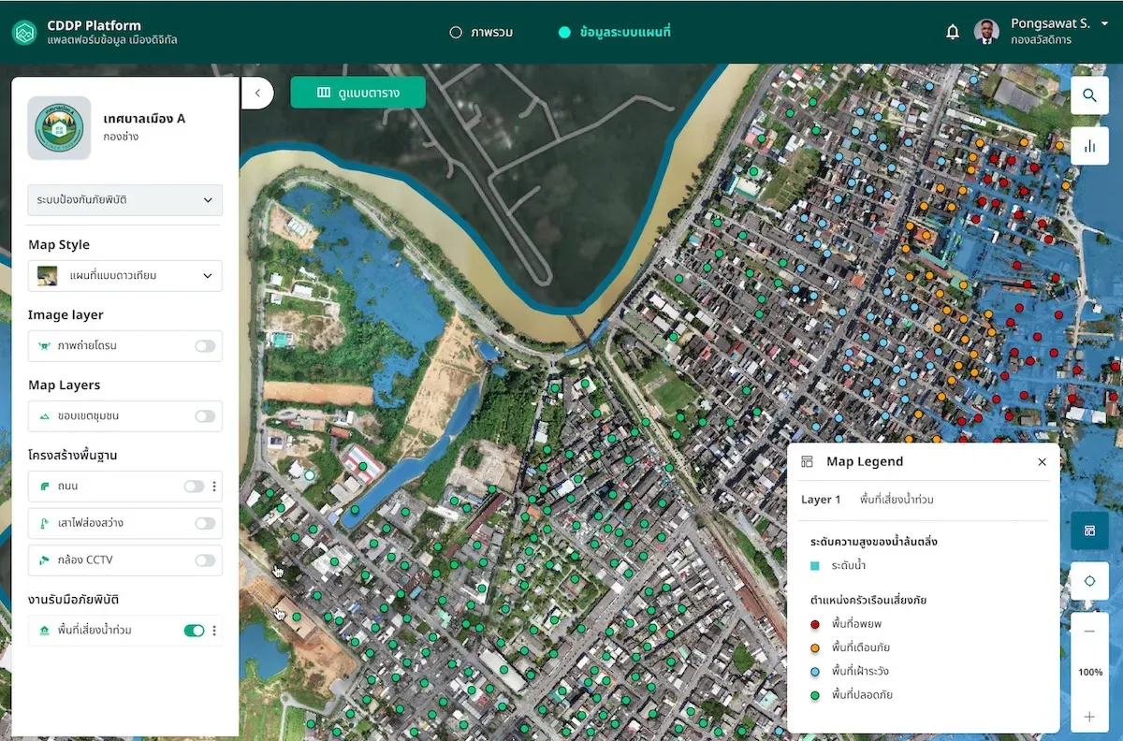Disable the พื้นที่เสี่ยงน้ำท่วม toggle
The height and width of the screenshot is (741, 1123).
[x=194, y=631]
